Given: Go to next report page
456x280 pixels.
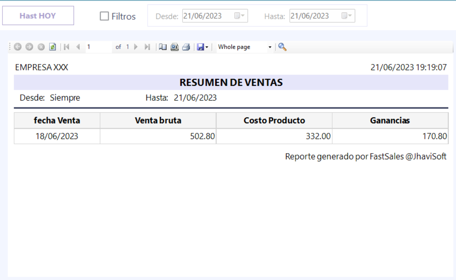Looking at the screenshot, I should pos(136,47).
